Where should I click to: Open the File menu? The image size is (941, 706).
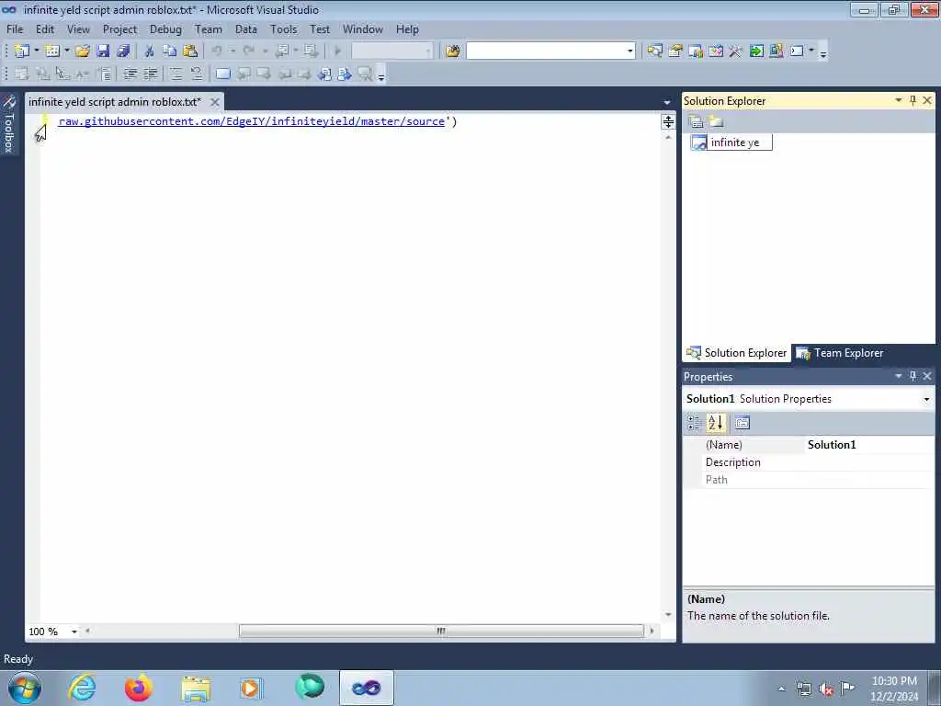point(15,28)
